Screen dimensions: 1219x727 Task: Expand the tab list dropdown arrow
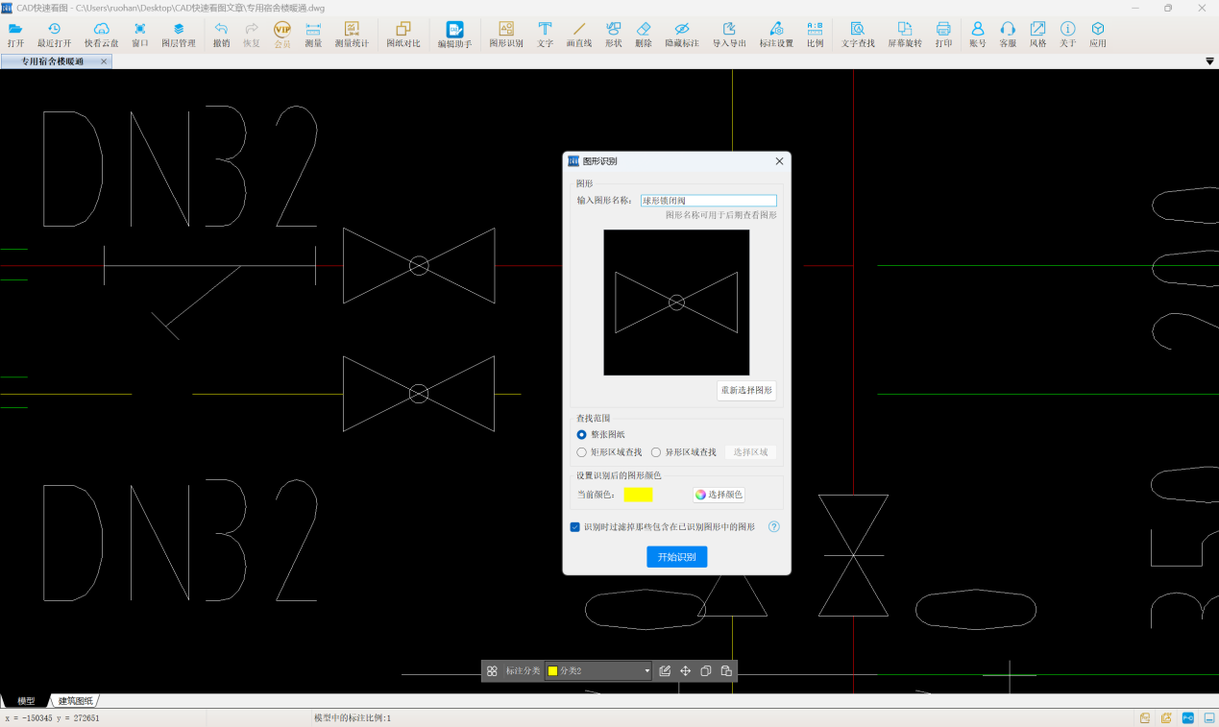(1209, 61)
